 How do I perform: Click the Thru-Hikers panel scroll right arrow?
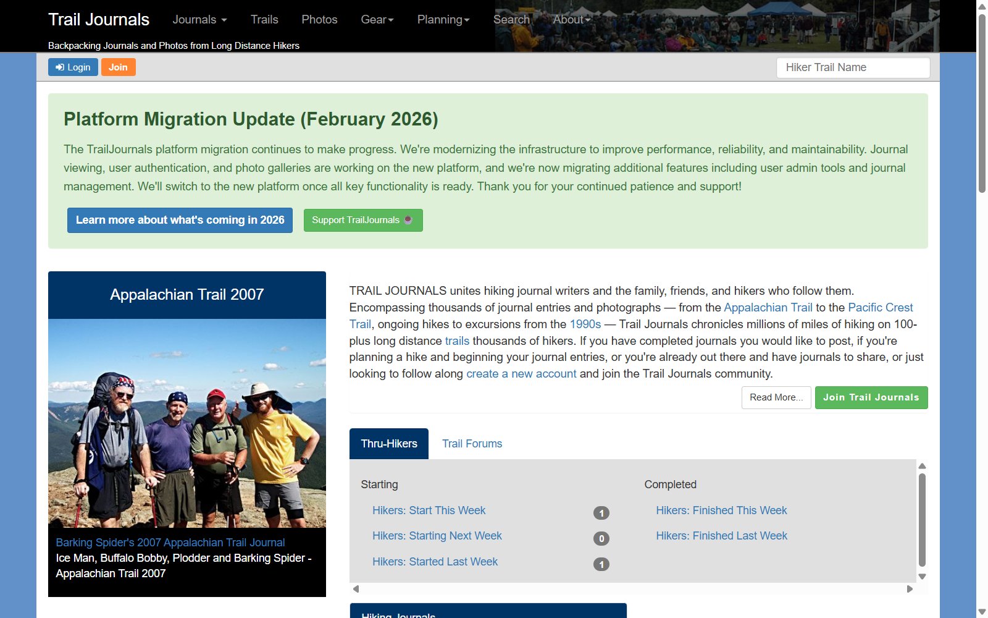click(x=910, y=589)
